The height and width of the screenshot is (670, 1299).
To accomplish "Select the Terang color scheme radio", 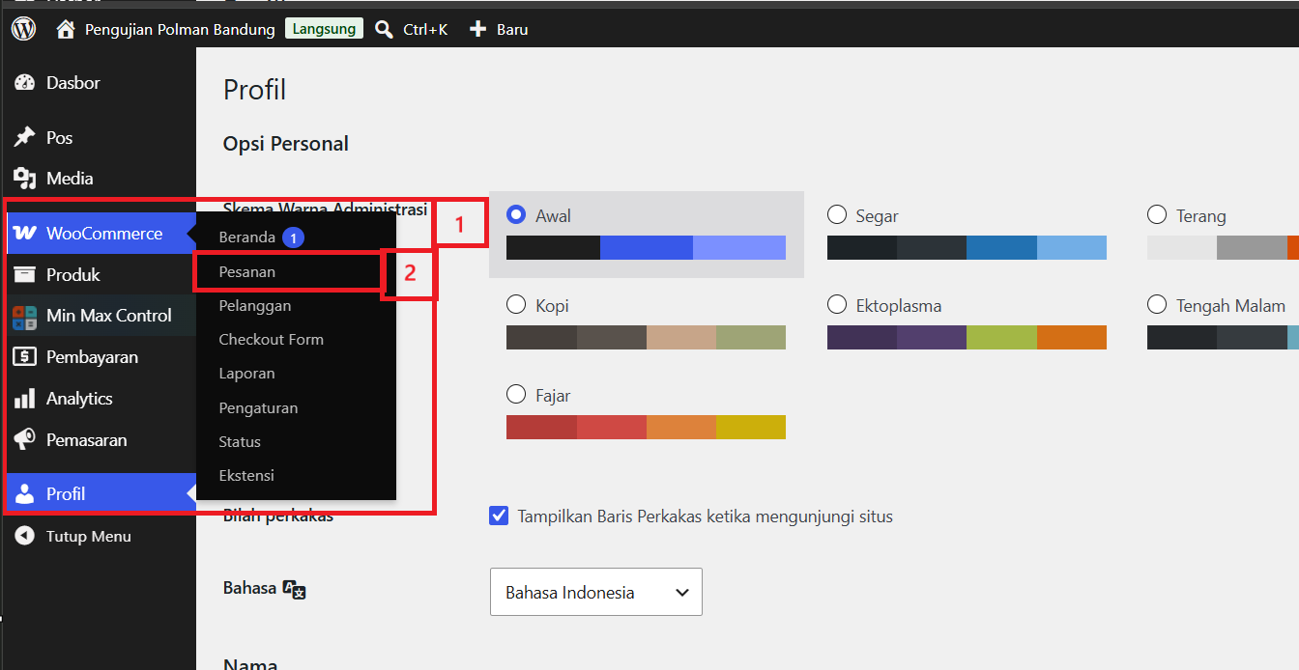I will click(x=1157, y=215).
